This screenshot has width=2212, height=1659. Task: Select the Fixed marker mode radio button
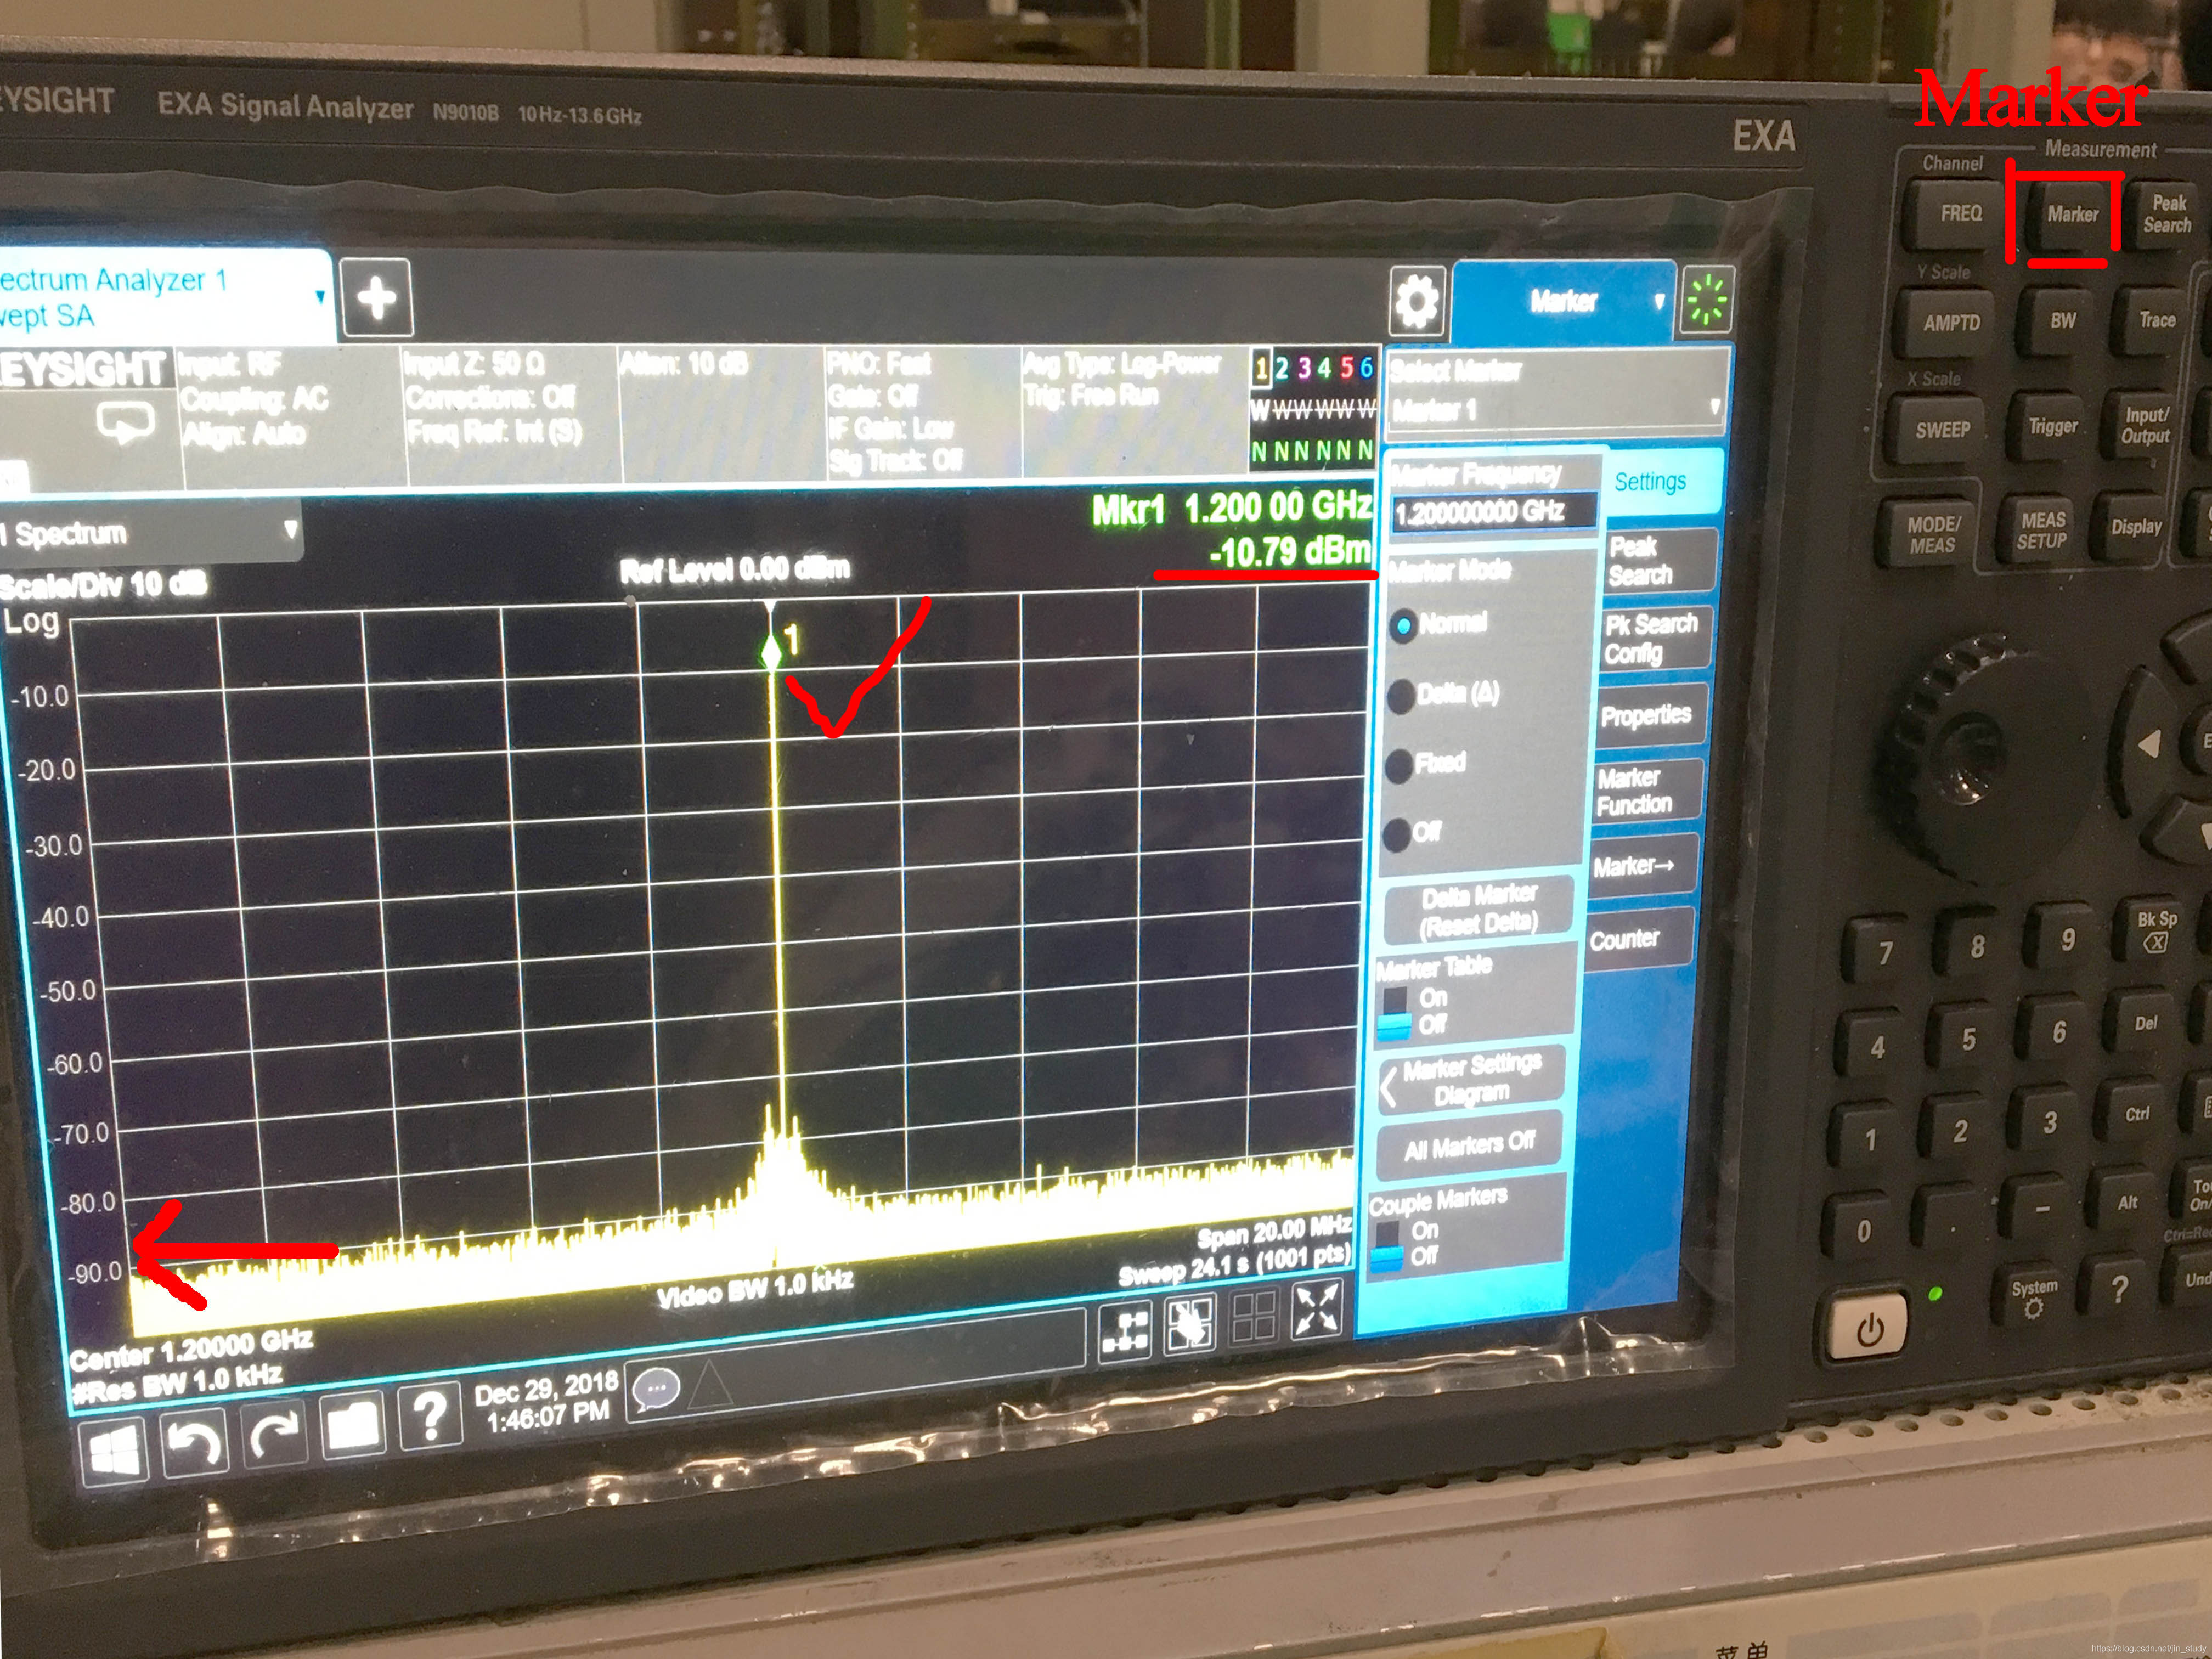(1398, 766)
